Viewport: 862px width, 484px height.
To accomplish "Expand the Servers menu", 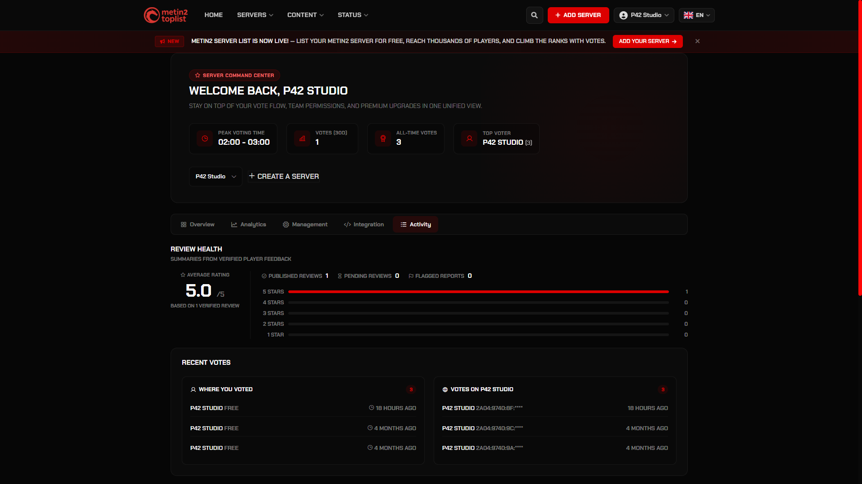I will pyautogui.click(x=255, y=15).
